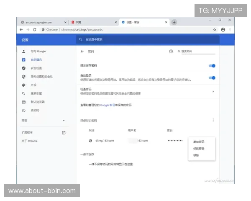
Task: Click the power icon for 启动时
Action: 24,111
